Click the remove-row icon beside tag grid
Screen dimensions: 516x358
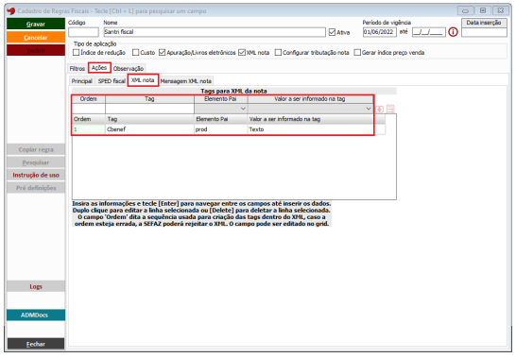click(x=390, y=109)
